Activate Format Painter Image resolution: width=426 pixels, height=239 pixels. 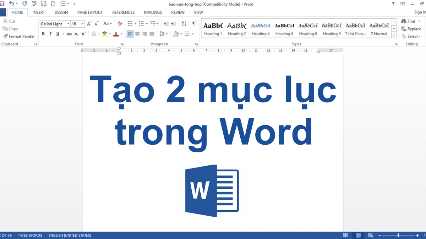tap(18, 36)
